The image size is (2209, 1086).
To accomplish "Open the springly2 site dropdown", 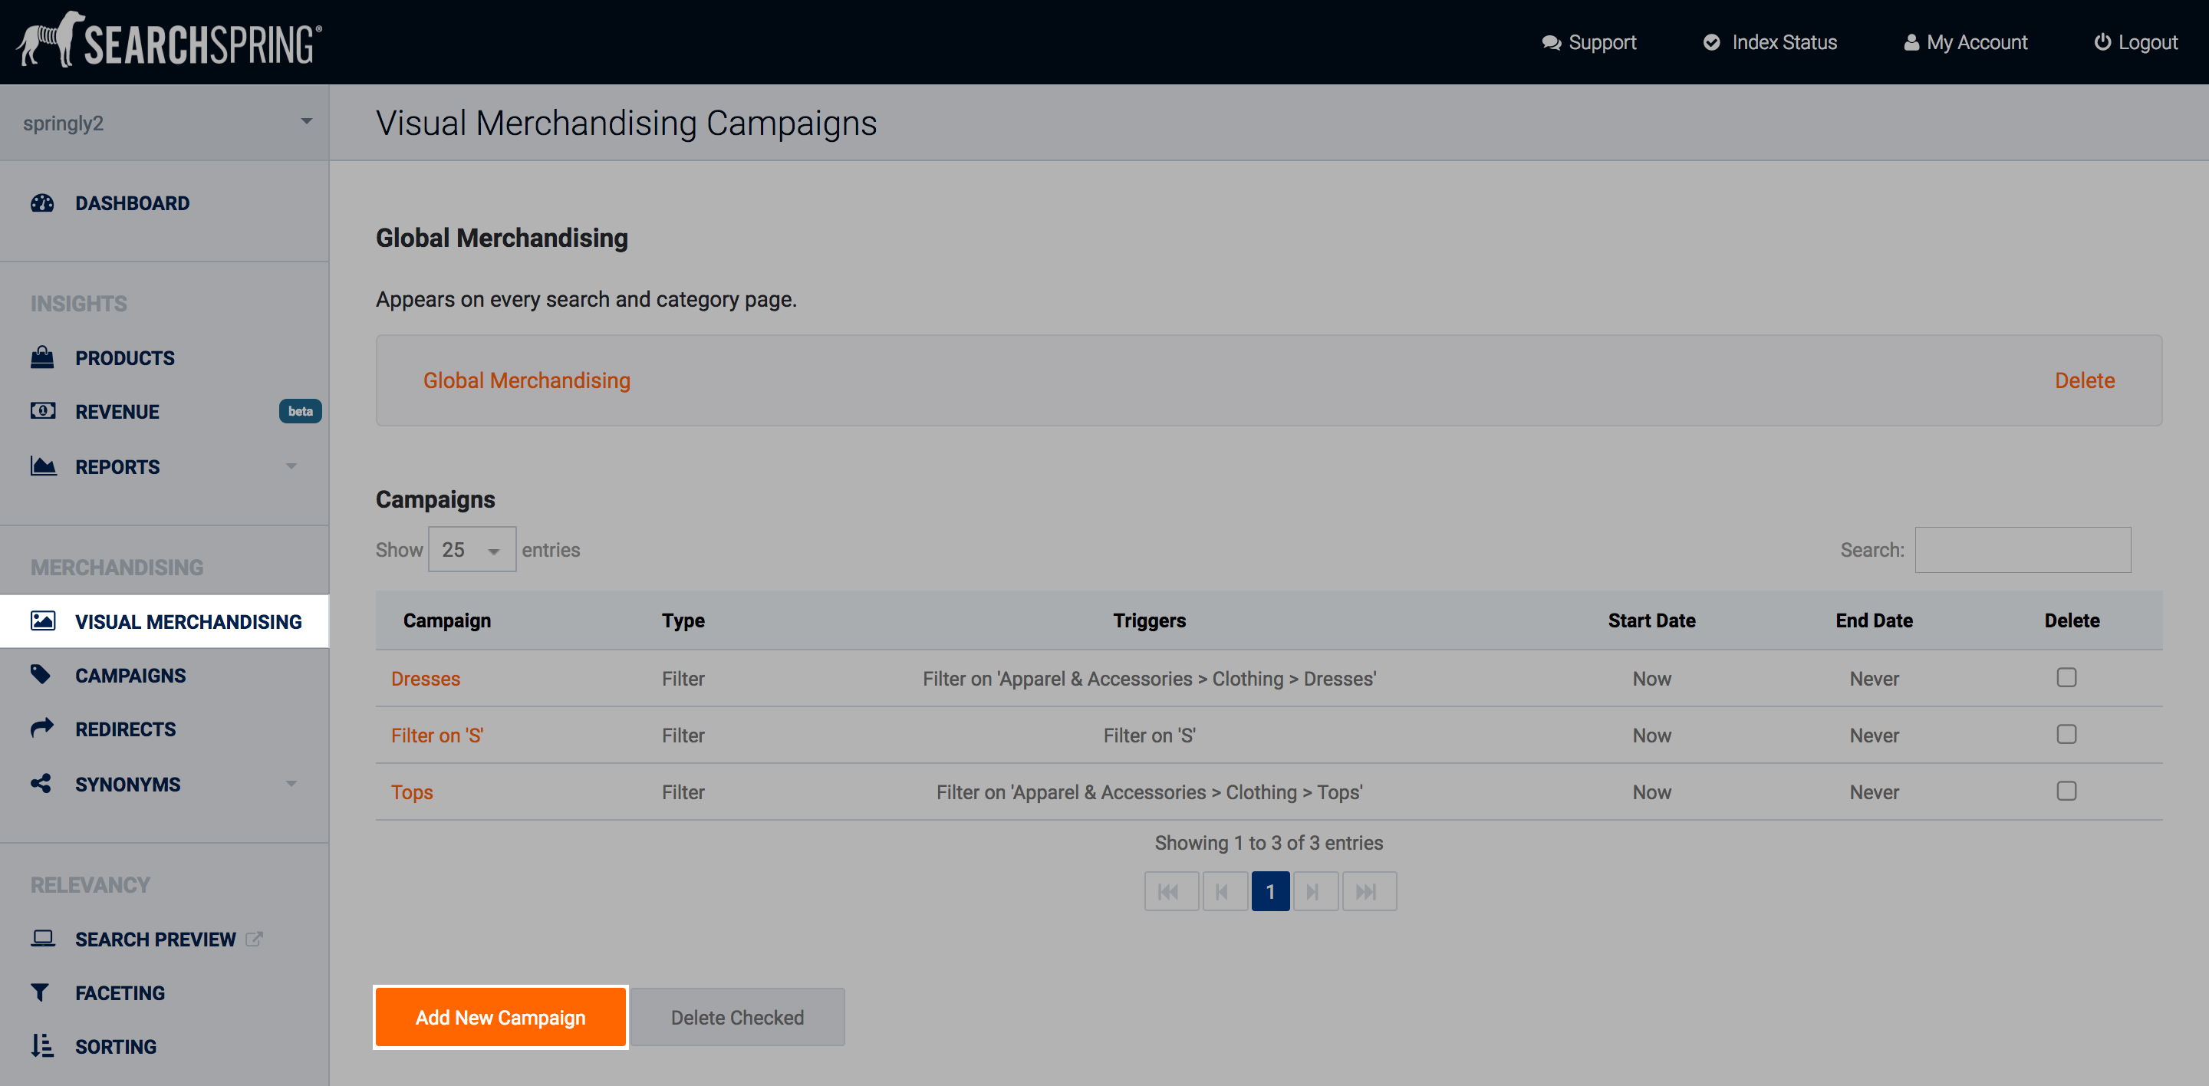I will coord(165,123).
